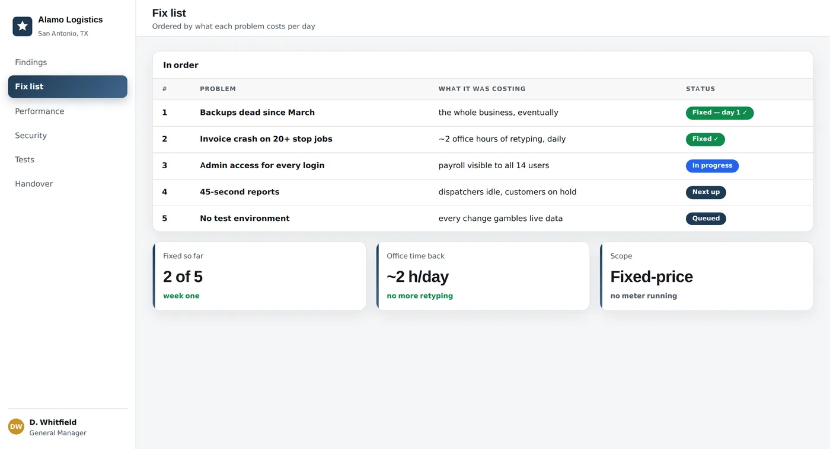Click the 'In order' table title
Screen dimensions: 830x449
tap(181, 65)
